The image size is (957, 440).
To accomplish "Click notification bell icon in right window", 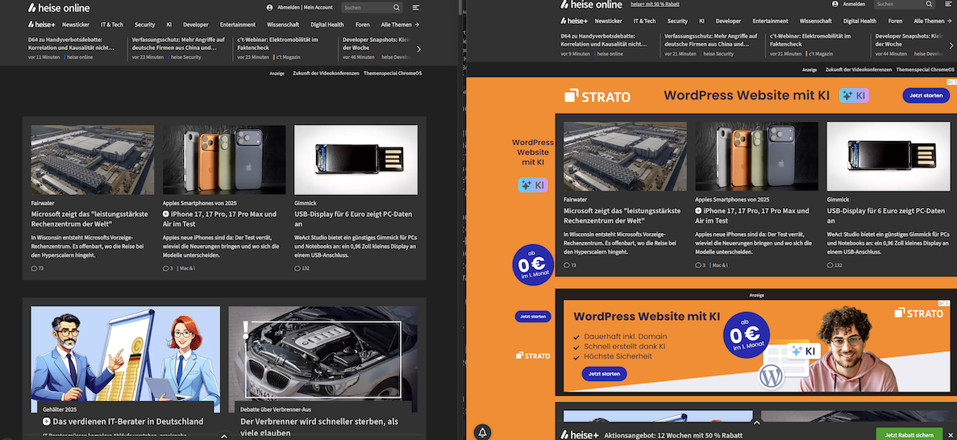I will pyautogui.click(x=482, y=432).
